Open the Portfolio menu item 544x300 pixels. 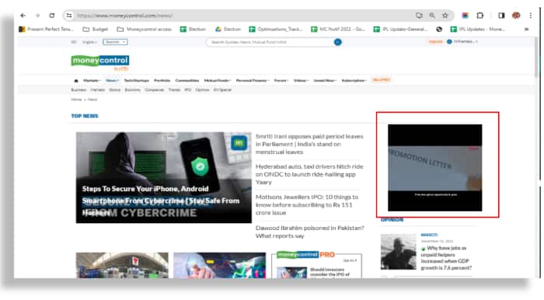click(x=162, y=81)
